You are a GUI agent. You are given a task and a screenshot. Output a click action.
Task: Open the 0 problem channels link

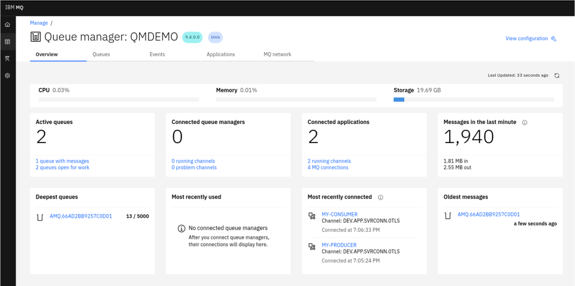pyautogui.click(x=194, y=167)
